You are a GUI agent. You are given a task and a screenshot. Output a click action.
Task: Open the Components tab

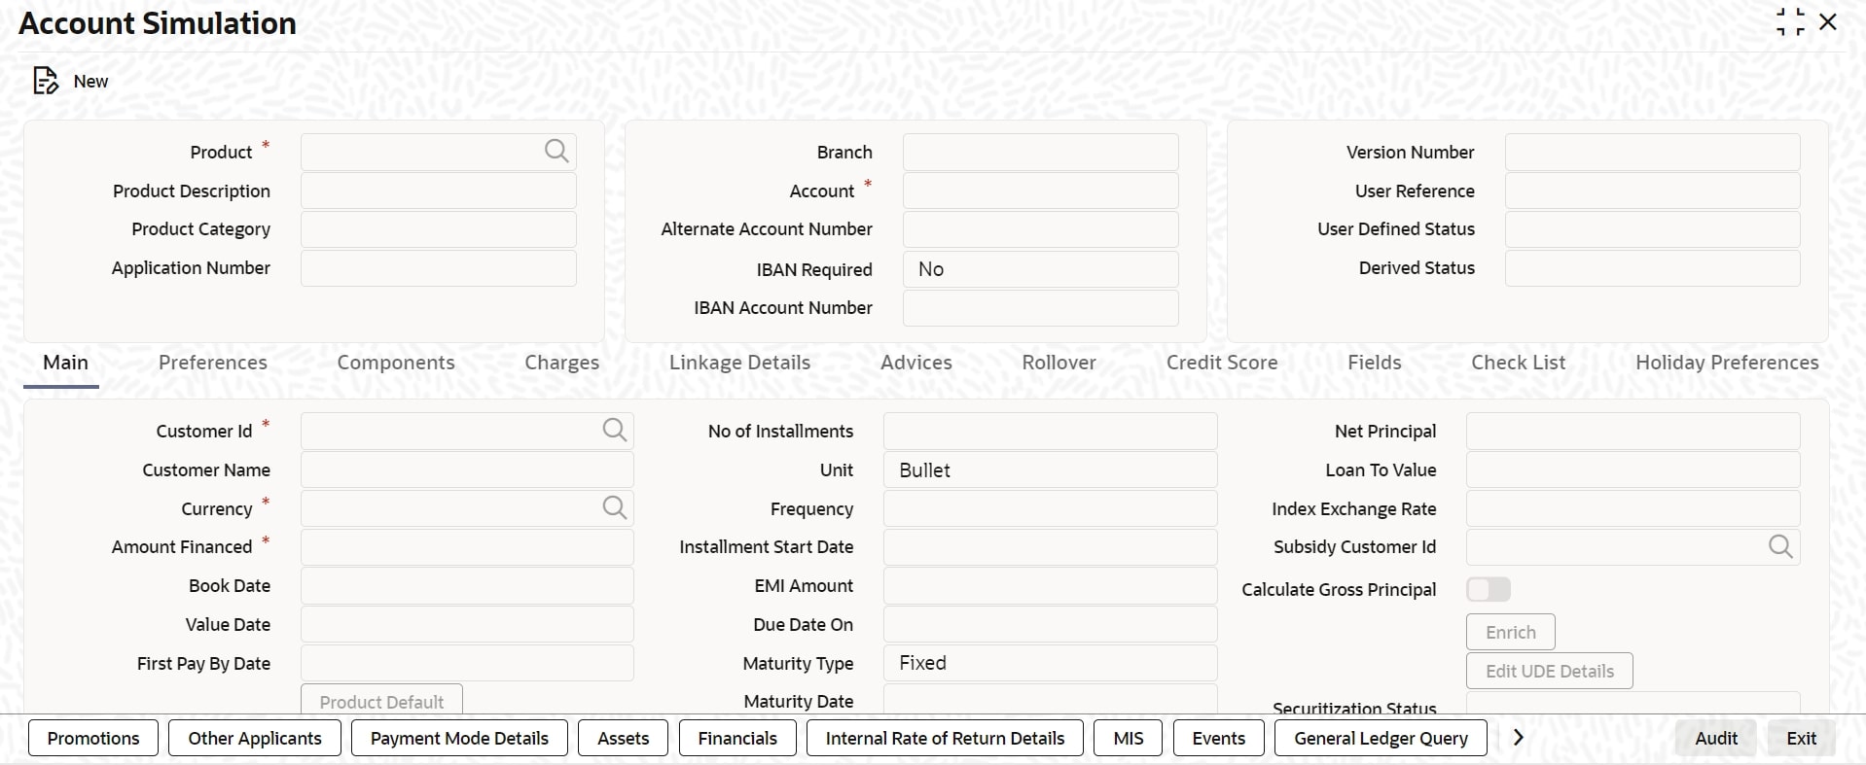[x=396, y=363]
